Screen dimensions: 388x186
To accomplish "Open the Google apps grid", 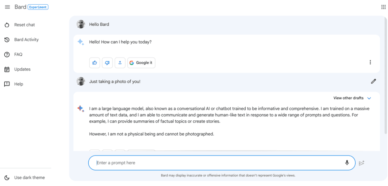I will 383,7.
